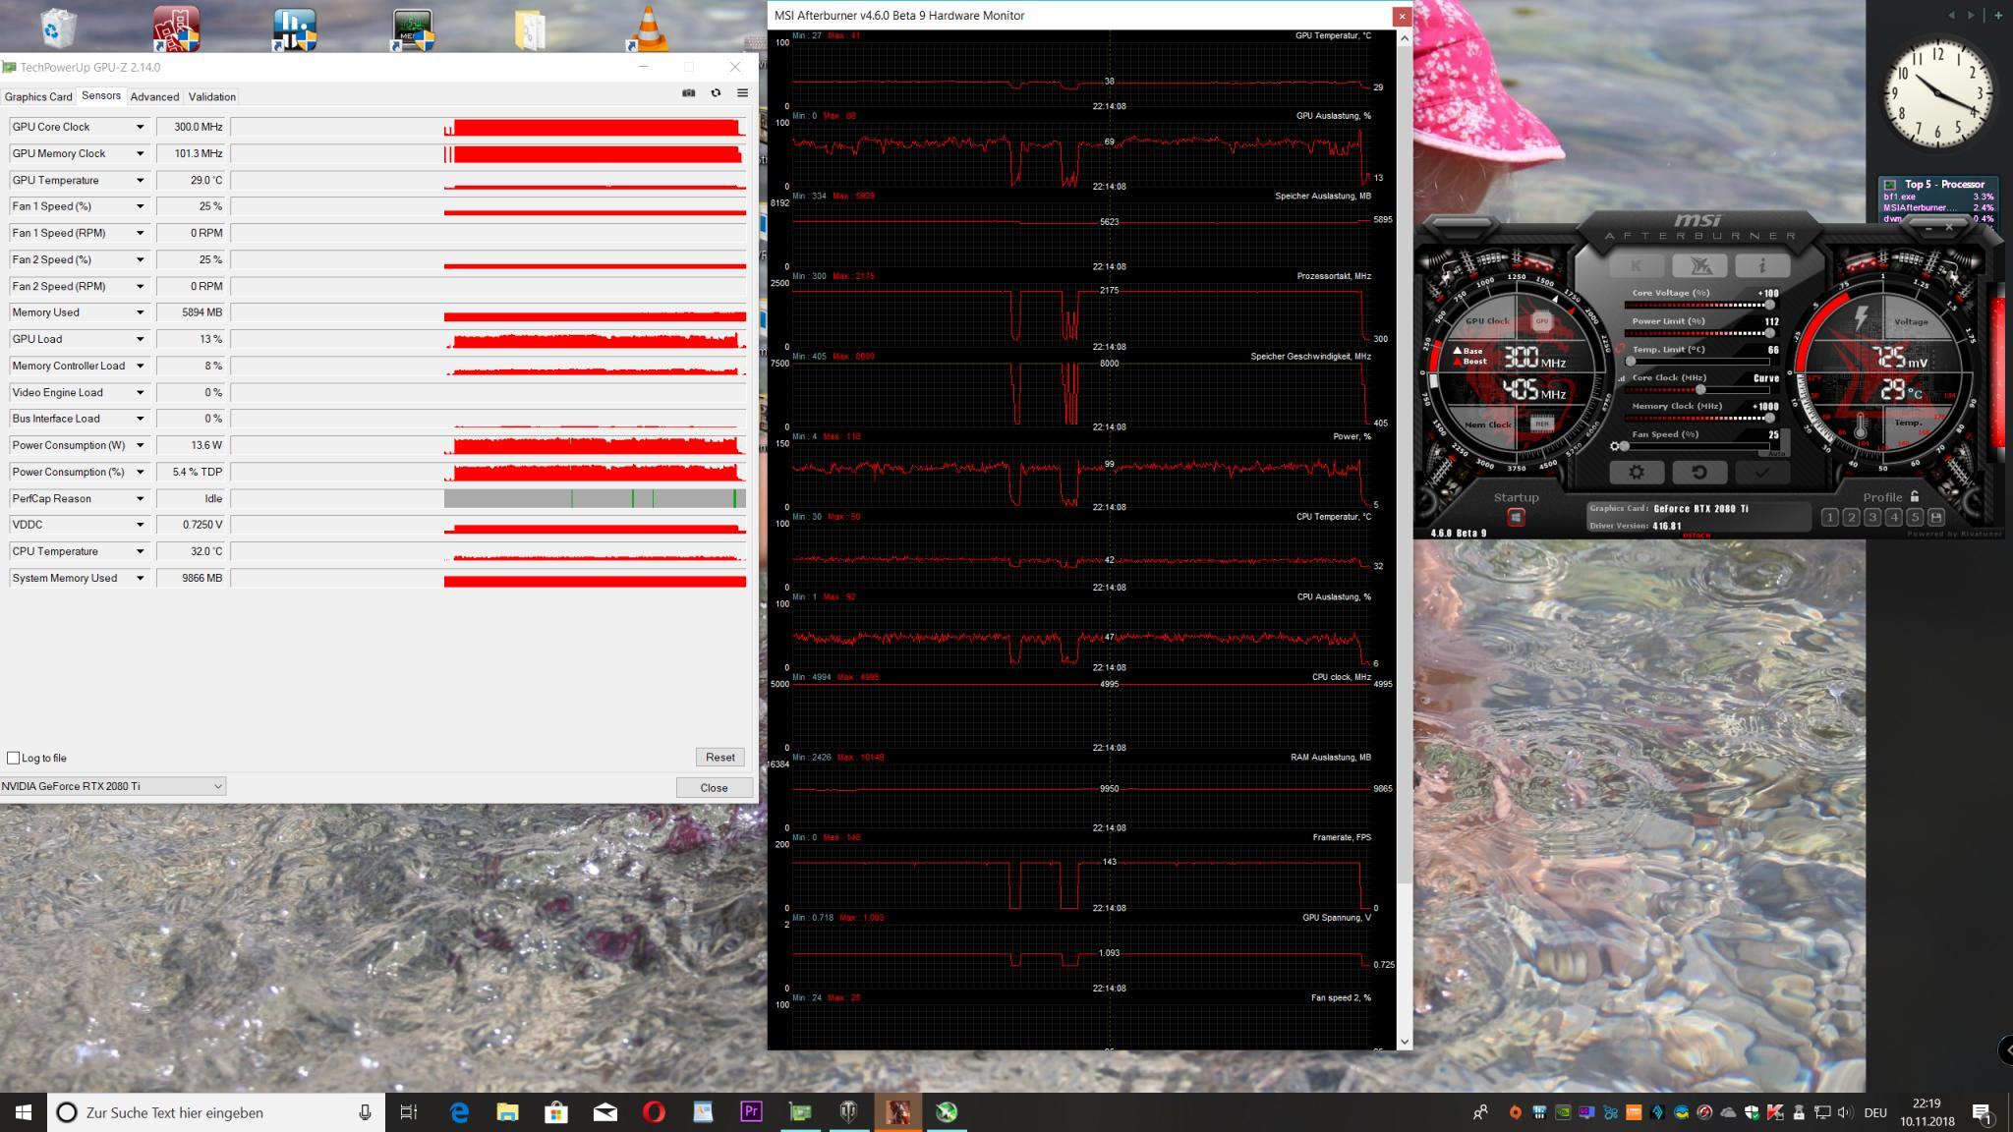
Task: Open the notification action center icon
Action: (x=1982, y=1112)
